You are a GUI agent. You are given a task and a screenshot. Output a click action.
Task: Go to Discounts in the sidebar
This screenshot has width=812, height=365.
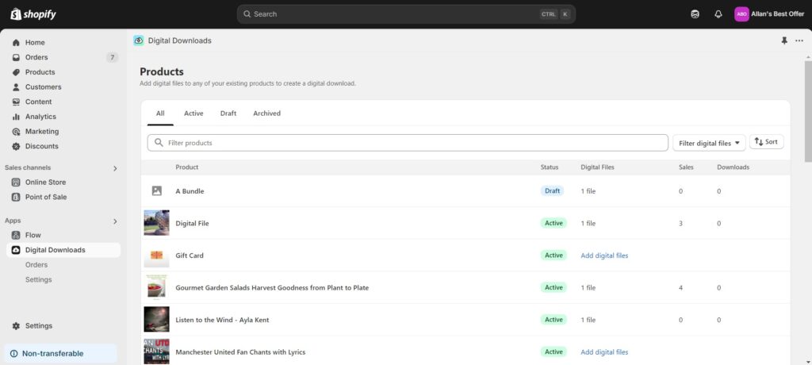point(41,146)
